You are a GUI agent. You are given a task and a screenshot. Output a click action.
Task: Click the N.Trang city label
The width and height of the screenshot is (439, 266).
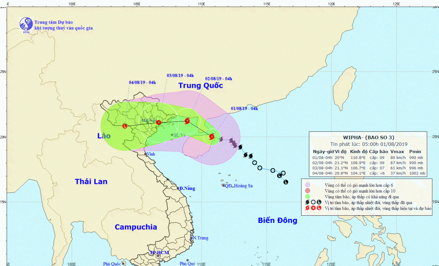click(200, 238)
